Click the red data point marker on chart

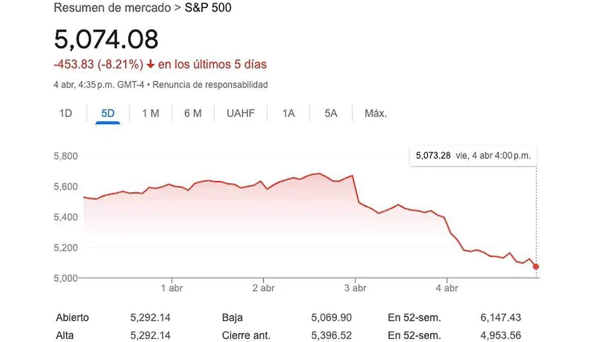click(536, 265)
